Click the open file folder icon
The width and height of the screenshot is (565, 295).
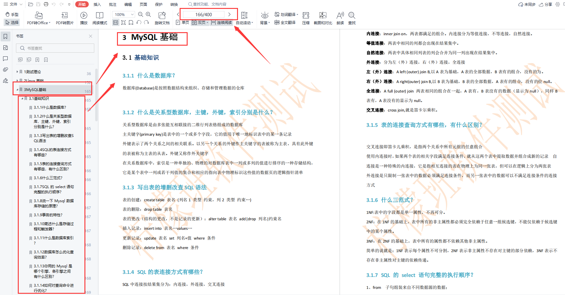(30, 4)
